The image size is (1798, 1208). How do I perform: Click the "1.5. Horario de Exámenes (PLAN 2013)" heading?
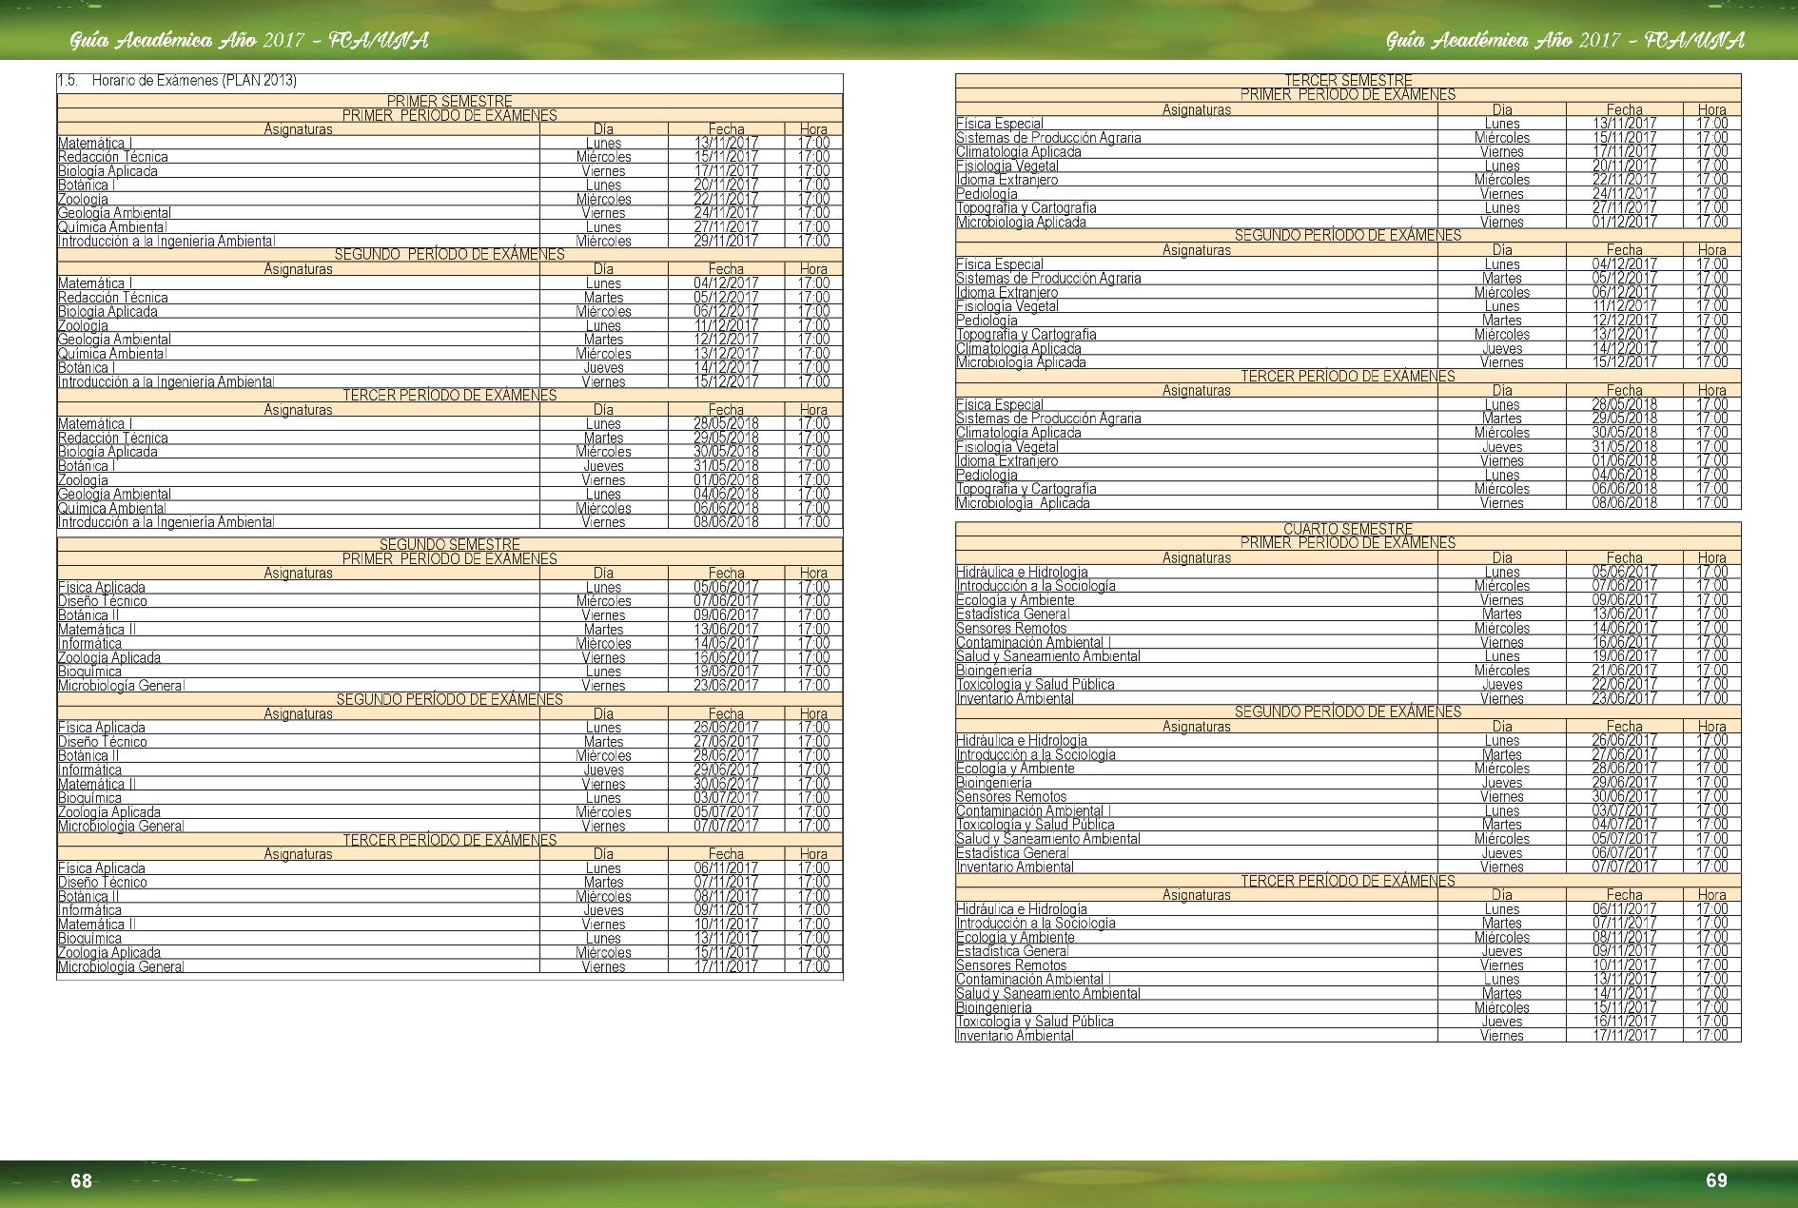pos(177,81)
